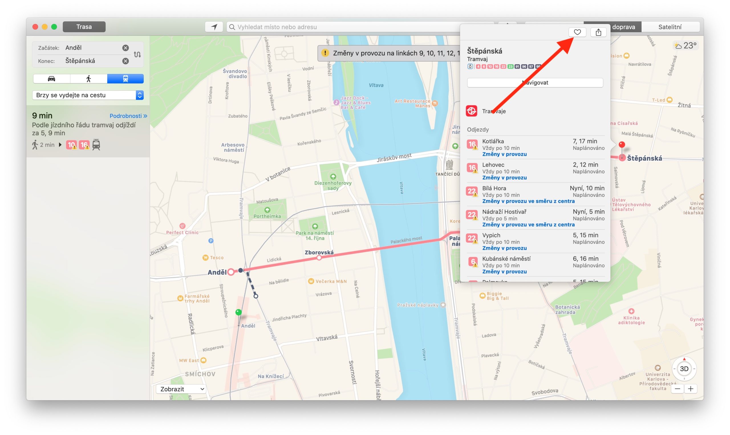Click the Diezenhoferovy sady park marker
730x435 pixels.
tap(333, 177)
